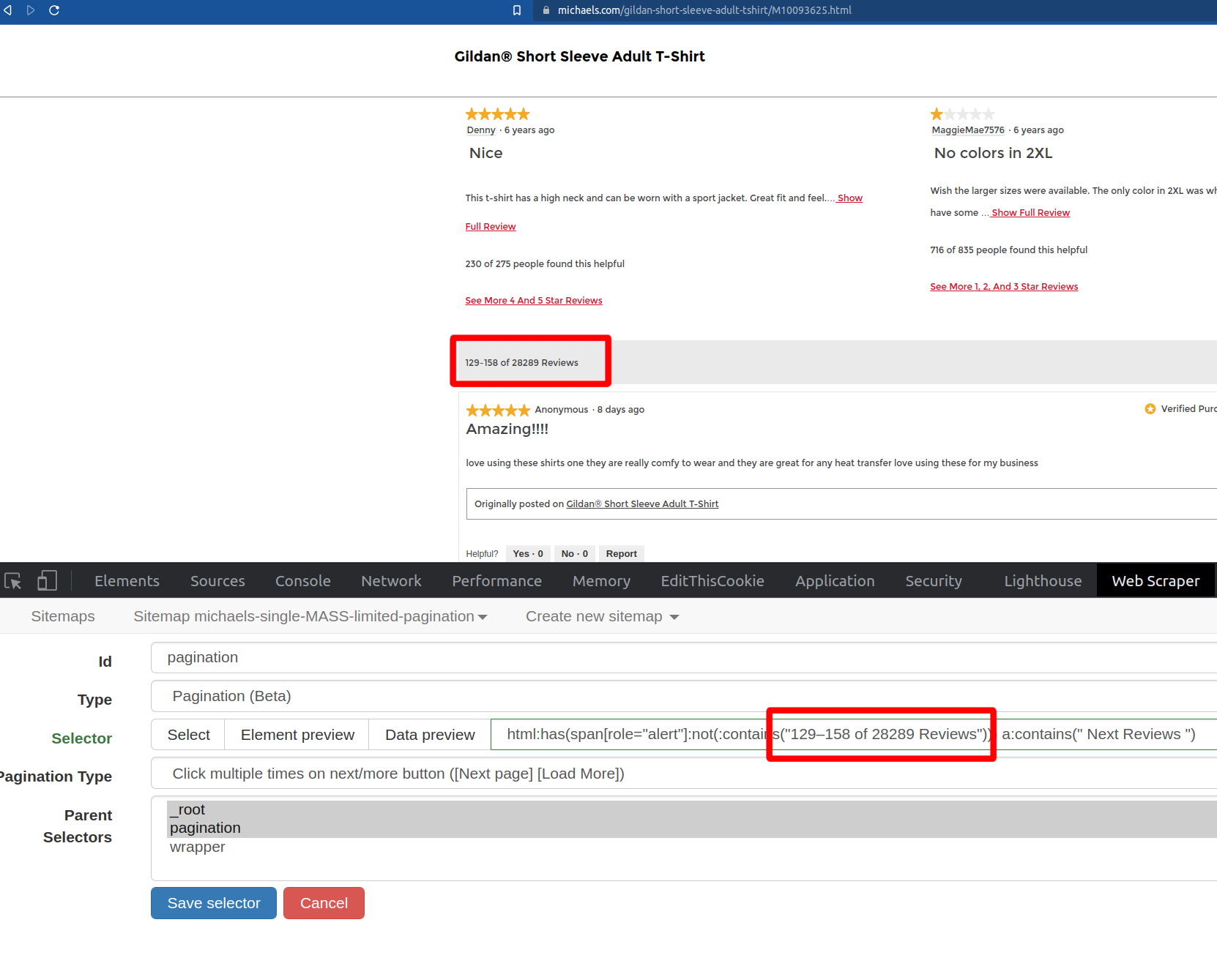Vote Yes on the Amazing!!!! review
Viewport: 1217px width, 977px height.
point(527,554)
